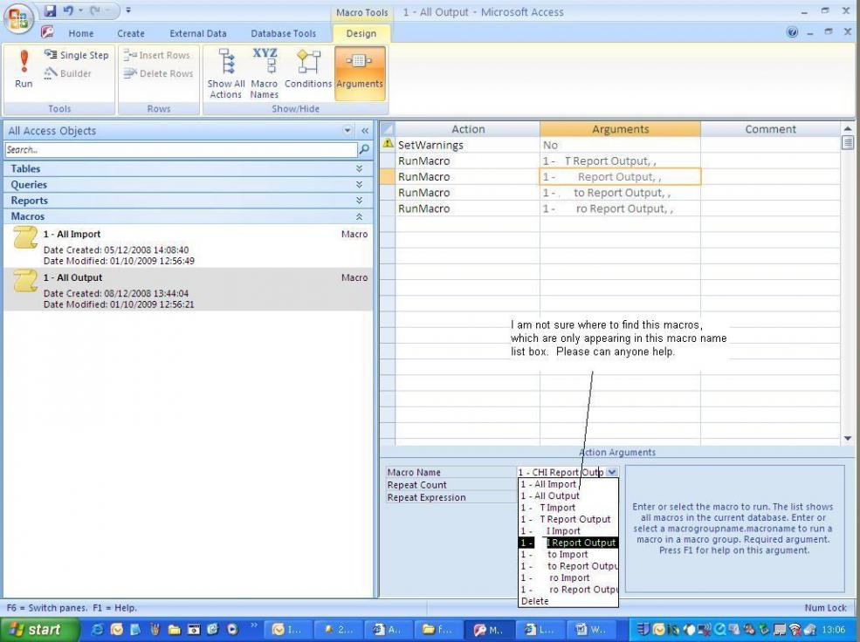
Task: Select '1 - All Import' from dropdown list
Action: point(548,484)
